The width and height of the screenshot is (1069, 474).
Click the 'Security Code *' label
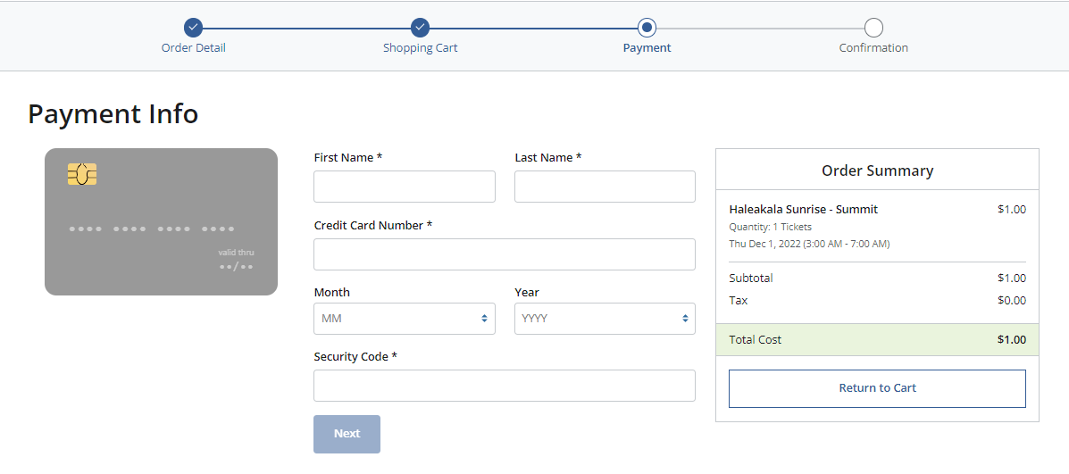[355, 357]
